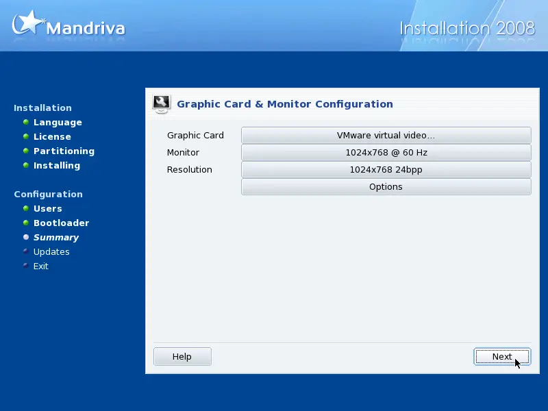Viewport: 548px width, 411px height.
Task: Select the Exit step in sidebar
Action: point(41,266)
